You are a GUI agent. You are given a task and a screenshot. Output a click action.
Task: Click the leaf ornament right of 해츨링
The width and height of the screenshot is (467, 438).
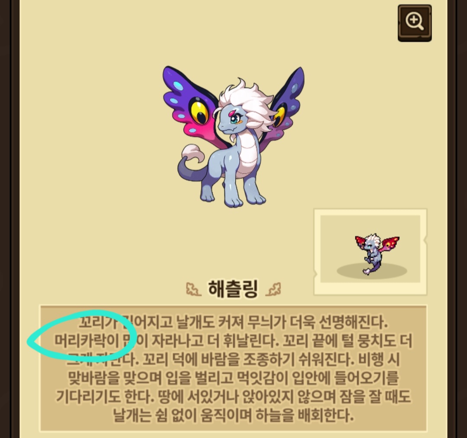point(273,289)
